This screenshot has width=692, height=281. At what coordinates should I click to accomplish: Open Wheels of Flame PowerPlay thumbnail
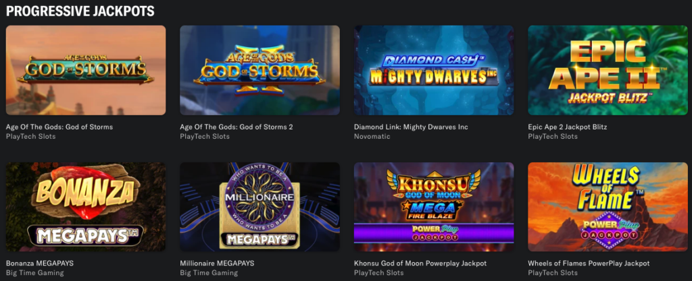coord(608,207)
